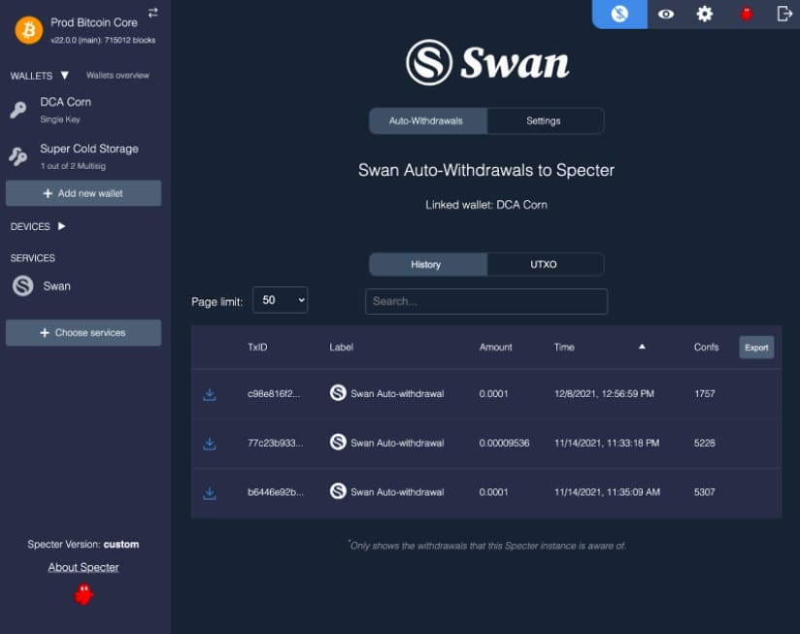Click the Export button
800x634 pixels.
756,348
